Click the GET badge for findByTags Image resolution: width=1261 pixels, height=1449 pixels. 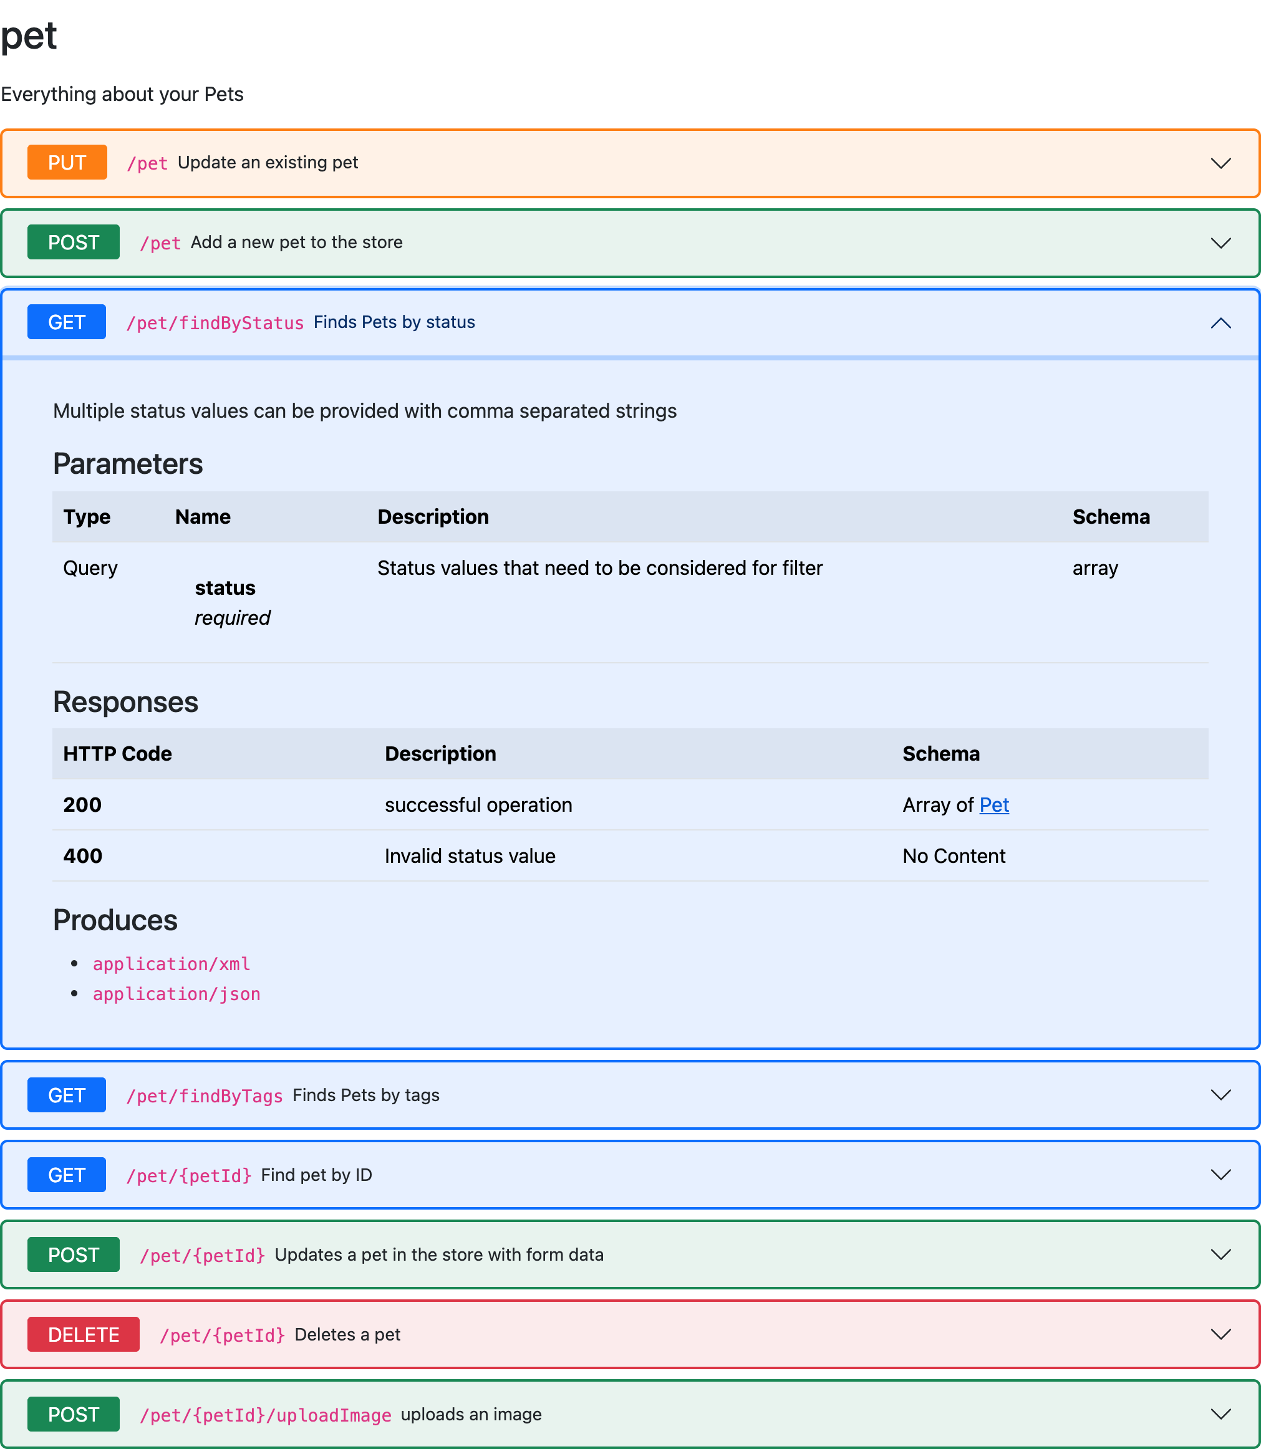(67, 1095)
